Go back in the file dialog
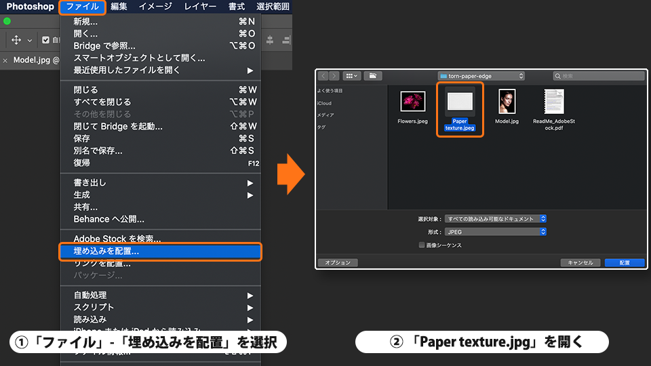 323,76
